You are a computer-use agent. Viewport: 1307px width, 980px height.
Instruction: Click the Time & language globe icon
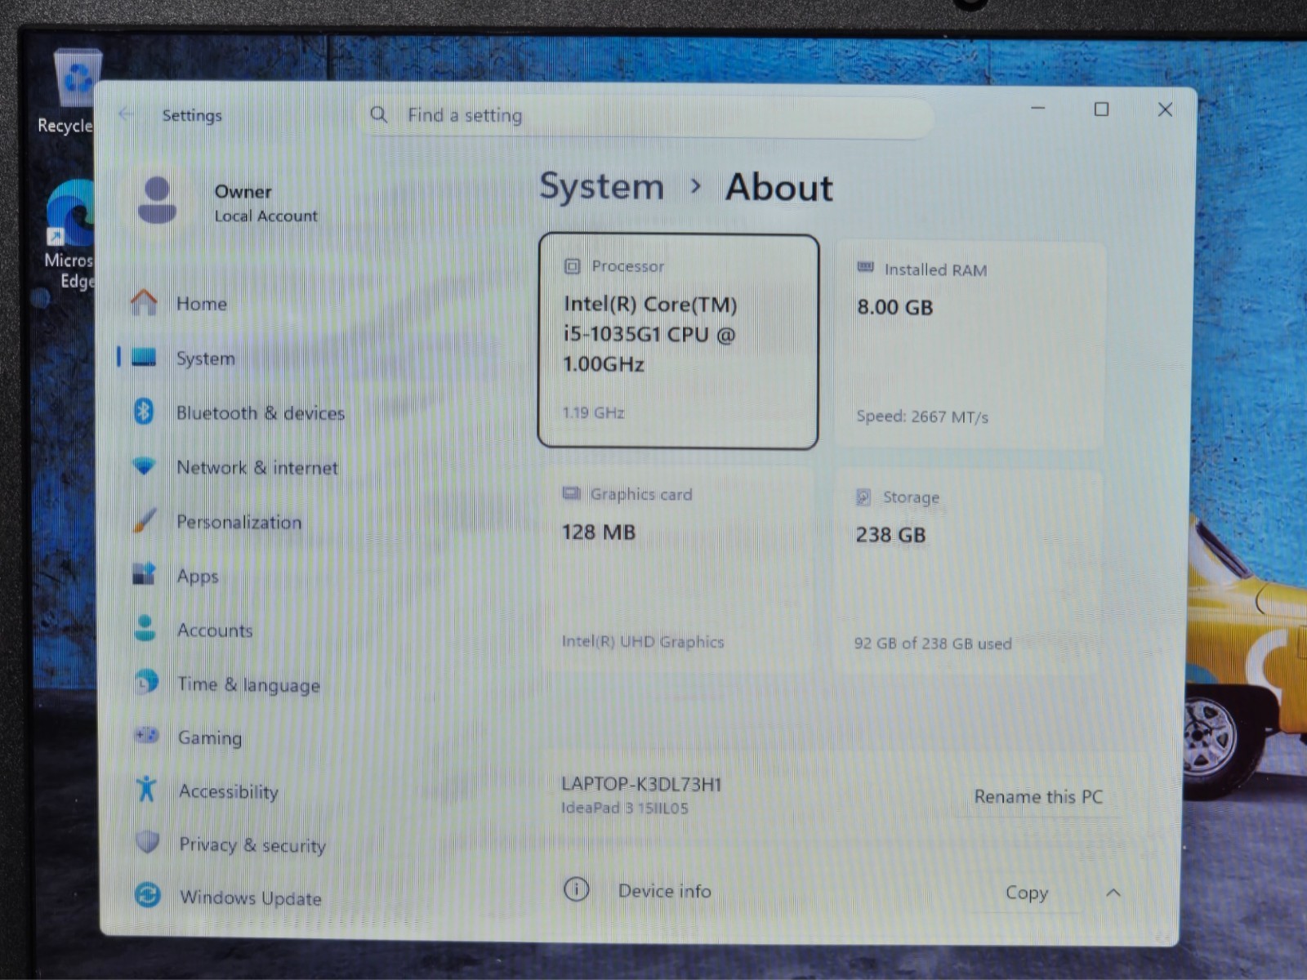tap(145, 682)
